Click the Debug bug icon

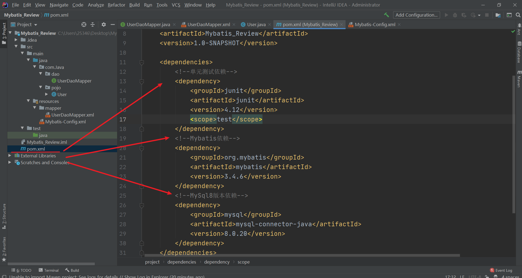pos(455,15)
